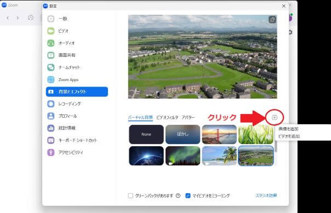Open the アクセシビリティ accessibility icon

[50, 152]
